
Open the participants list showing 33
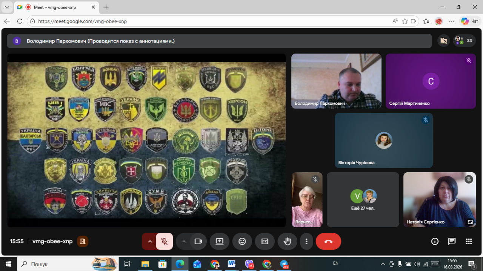464,41
